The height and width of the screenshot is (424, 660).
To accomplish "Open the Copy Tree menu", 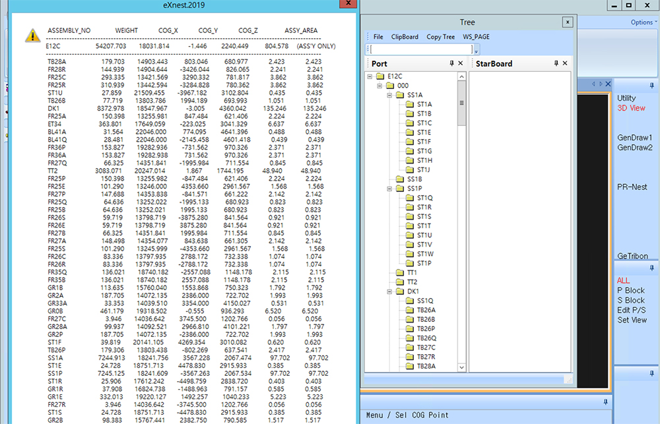I will click(x=440, y=37).
